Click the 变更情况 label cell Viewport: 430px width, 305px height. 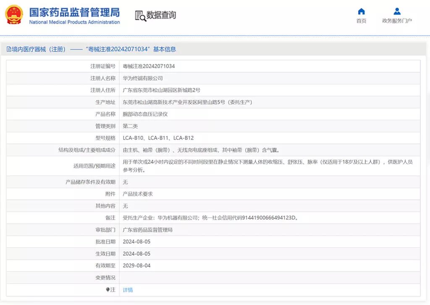(x=63, y=278)
